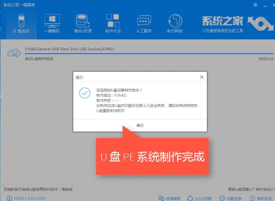This screenshot has height=201, width=275.
Task: Minimize the application window
Action: [x=265, y=5]
